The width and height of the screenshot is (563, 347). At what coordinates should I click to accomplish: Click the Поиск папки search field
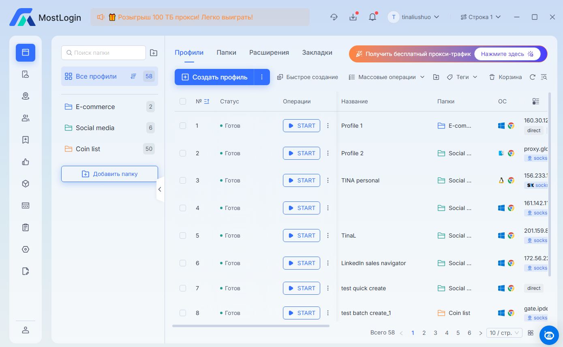(103, 53)
